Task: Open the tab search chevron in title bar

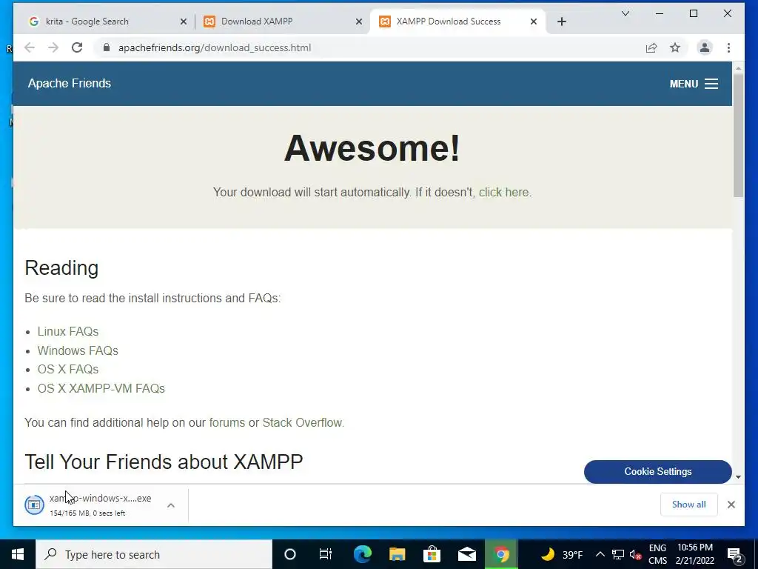Action: (x=625, y=13)
